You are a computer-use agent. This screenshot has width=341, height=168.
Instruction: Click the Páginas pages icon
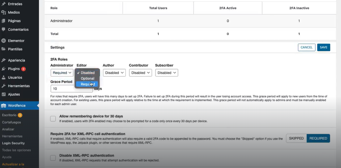point(4,21)
